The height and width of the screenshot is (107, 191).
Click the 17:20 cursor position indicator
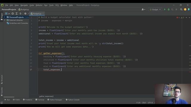click(x=138, y=103)
